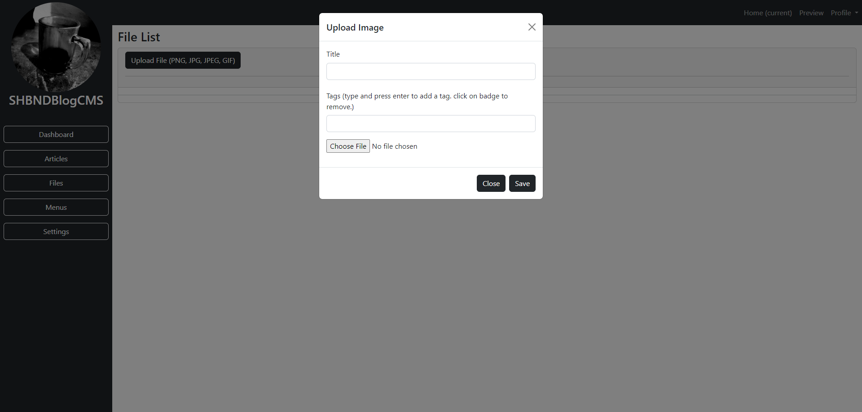The height and width of the screenshot is (412, 862).
Task: Open the Dashboard sidebar item
Action: tap(56, 134)
